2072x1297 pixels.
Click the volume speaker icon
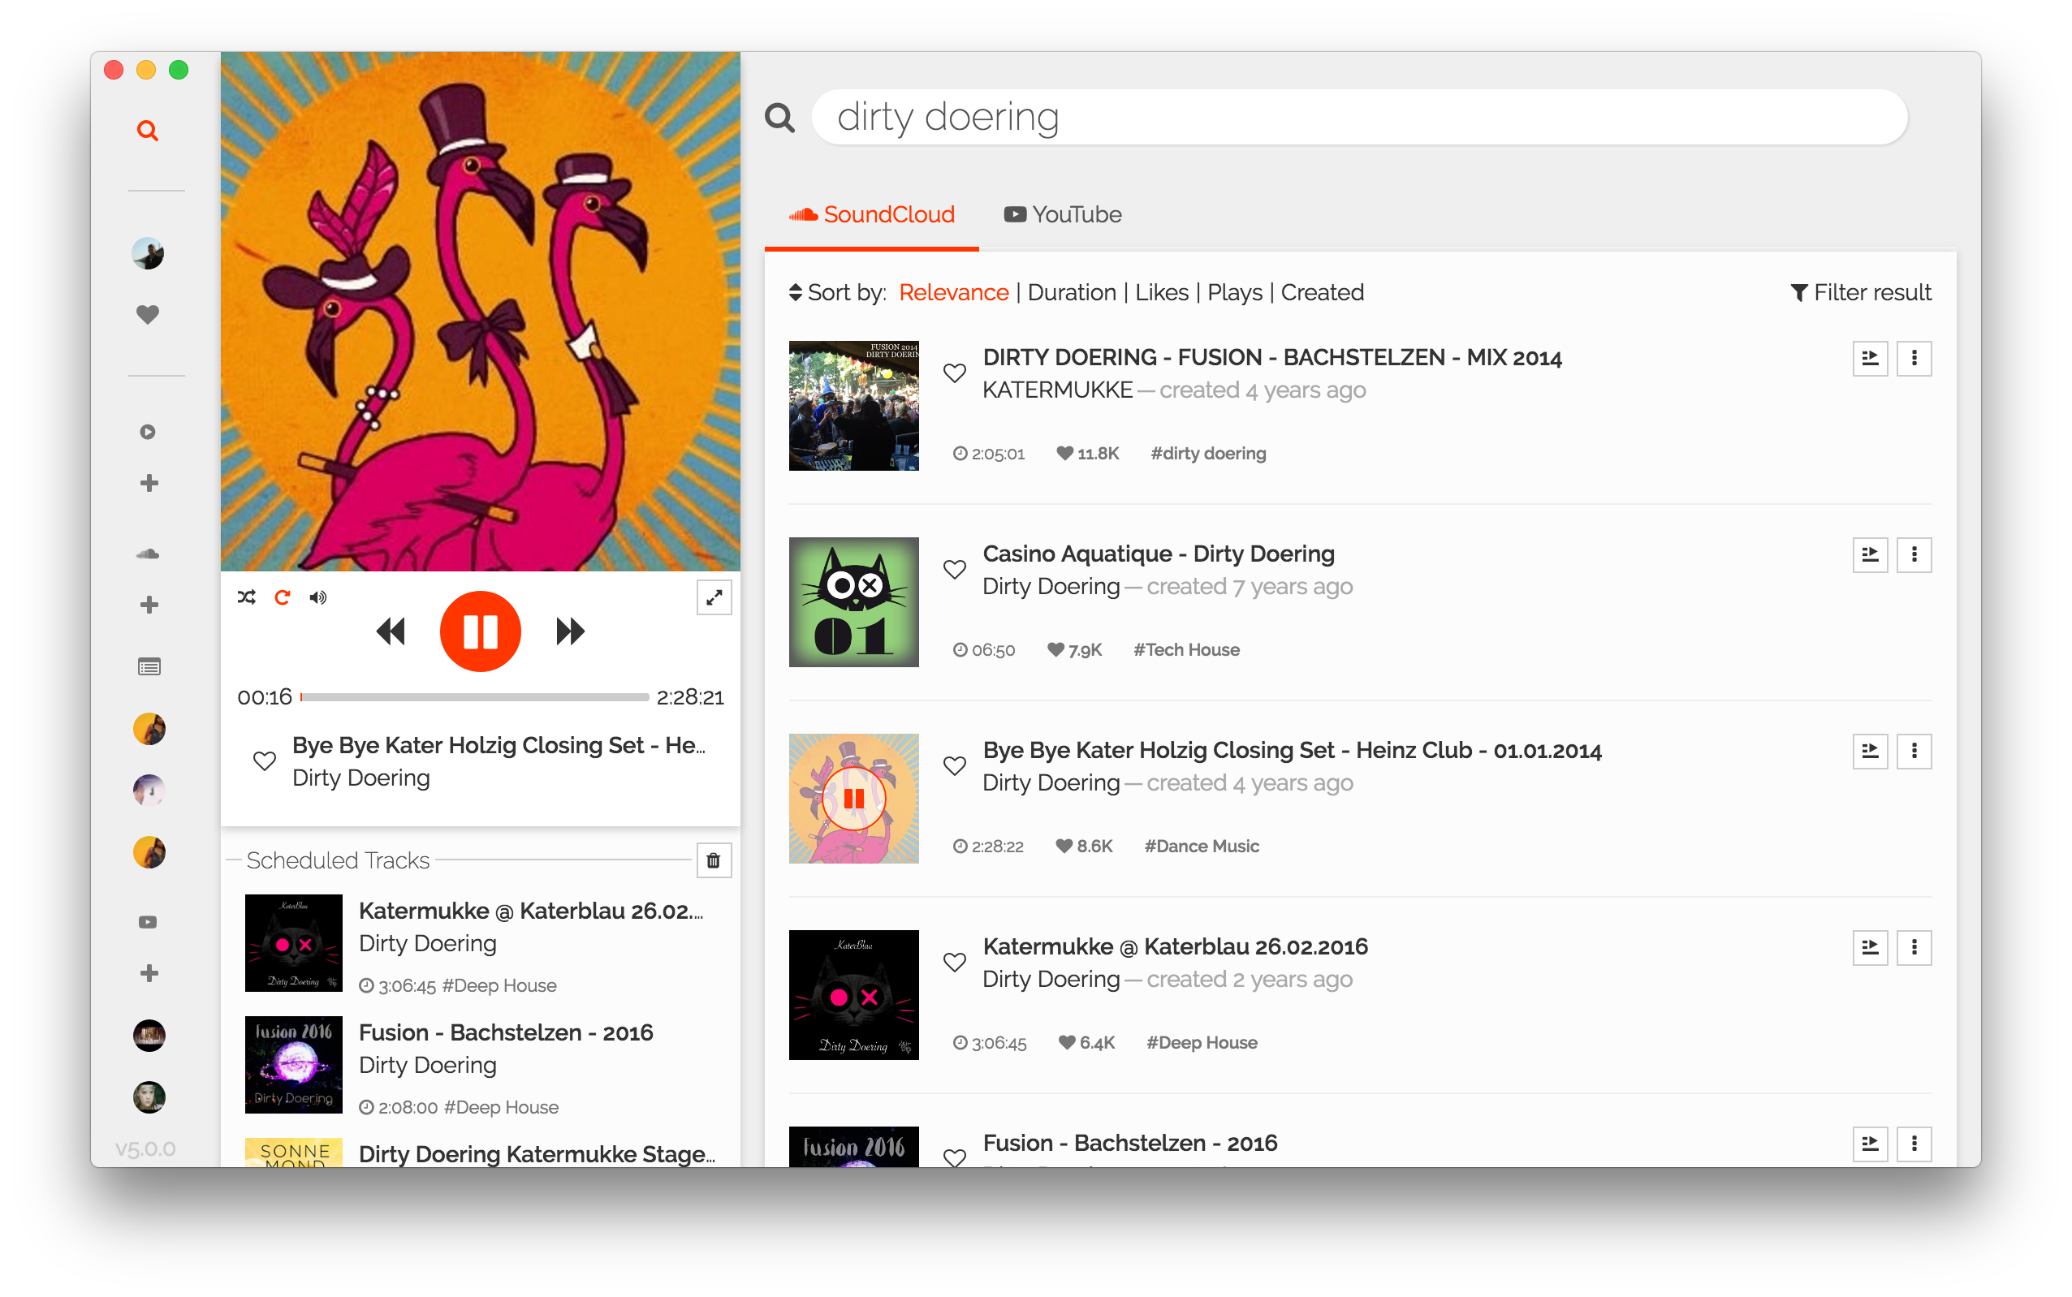[317, 597]
